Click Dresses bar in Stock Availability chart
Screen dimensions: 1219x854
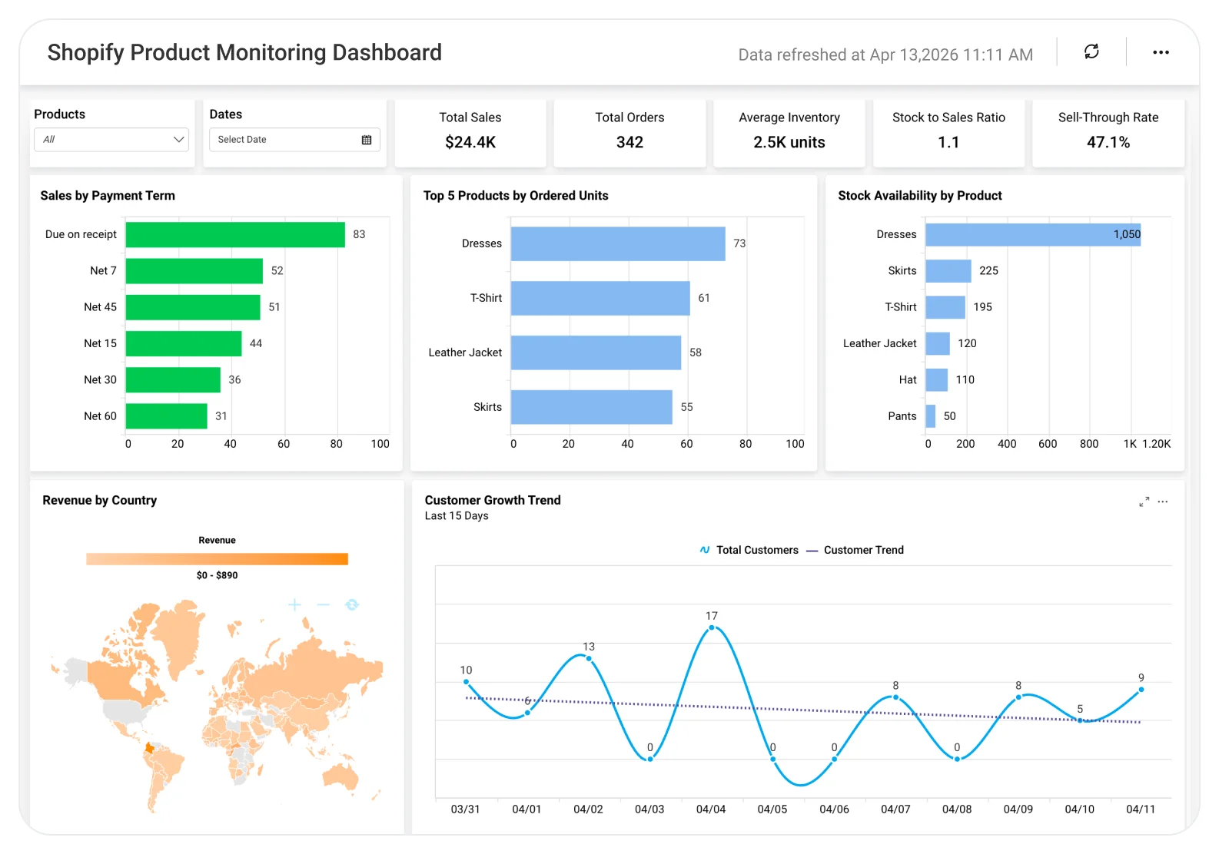1033,234
